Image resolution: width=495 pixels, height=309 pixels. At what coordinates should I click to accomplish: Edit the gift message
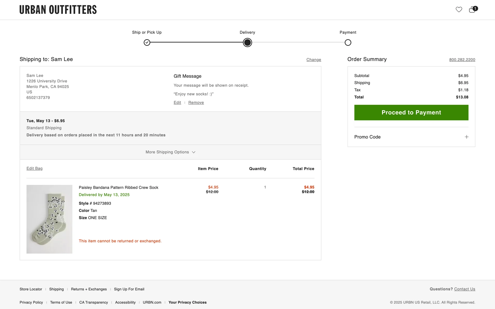click(177, 102)
